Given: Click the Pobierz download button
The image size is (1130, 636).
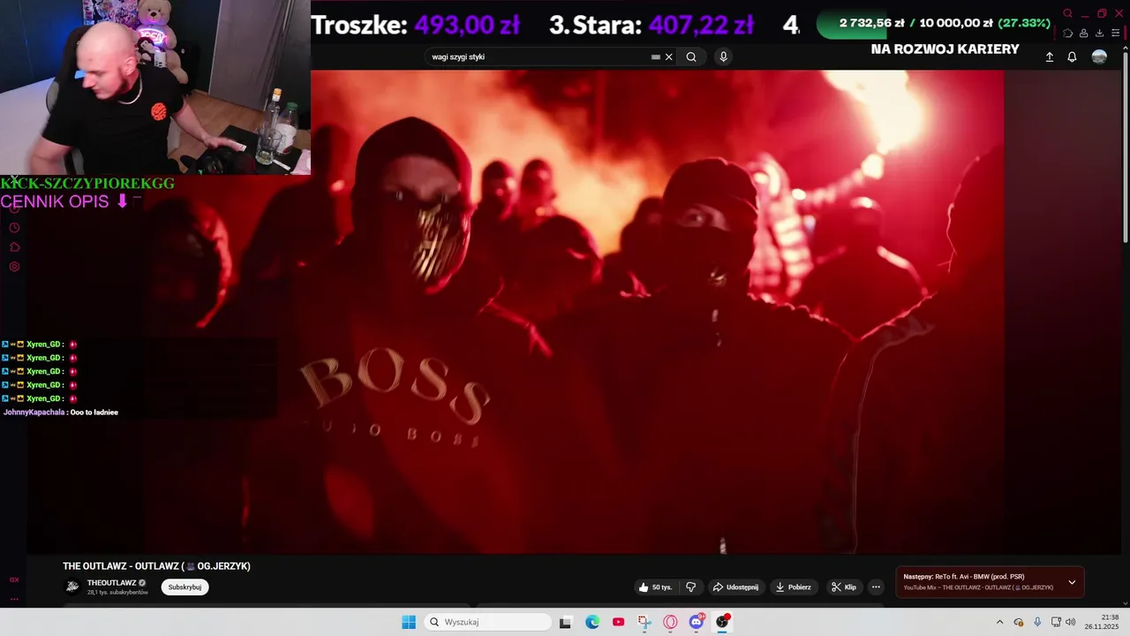Looking at the screenshot, I should 793,587.
